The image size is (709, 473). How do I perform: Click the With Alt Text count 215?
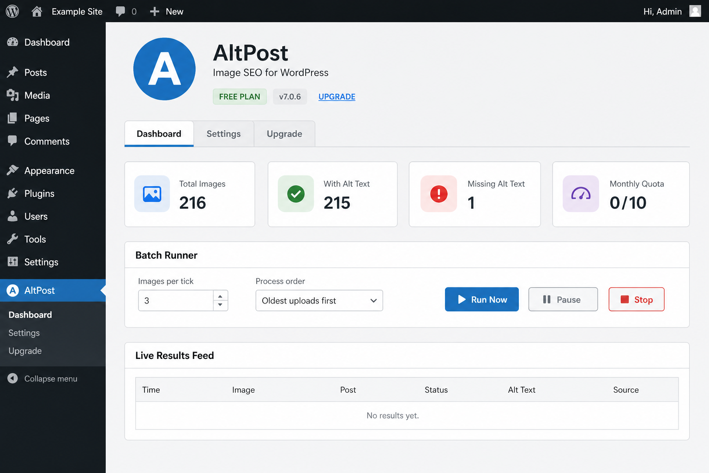337,203
